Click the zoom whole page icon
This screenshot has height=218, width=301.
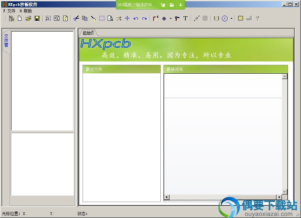click(x=57, y=18)
